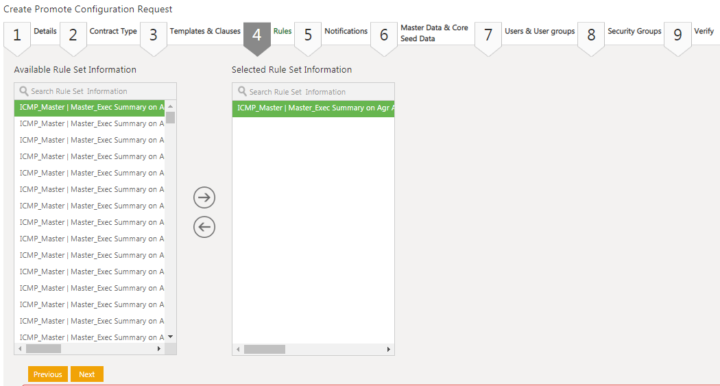Click horizontal scrollbar thumb in Selected list

point(264,350)
